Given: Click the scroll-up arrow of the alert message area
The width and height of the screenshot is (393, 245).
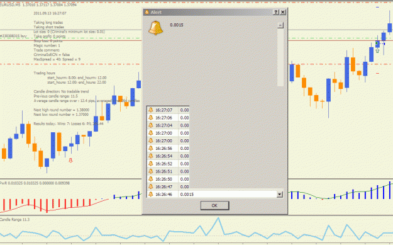Looking at the screenshot, I should tap(280, 25).
